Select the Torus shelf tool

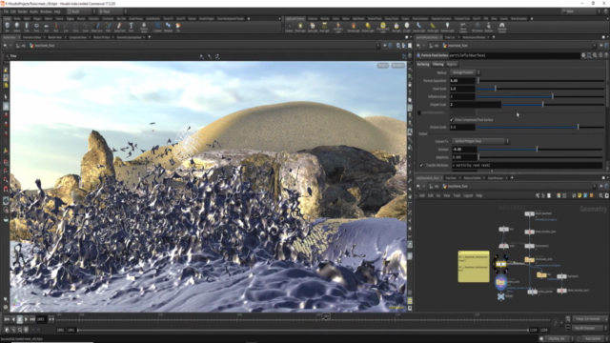coord(36,27)
